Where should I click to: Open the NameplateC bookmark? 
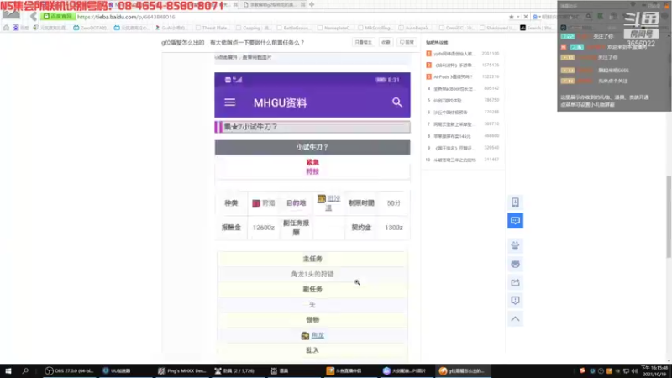pyautogui.click(x=333, y=28)
